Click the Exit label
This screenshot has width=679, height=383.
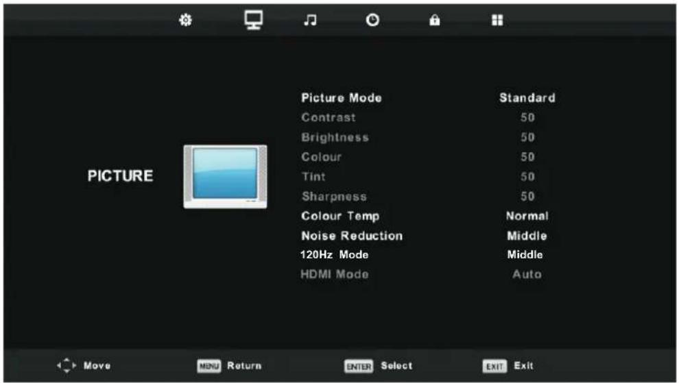(x=523, y=366)
